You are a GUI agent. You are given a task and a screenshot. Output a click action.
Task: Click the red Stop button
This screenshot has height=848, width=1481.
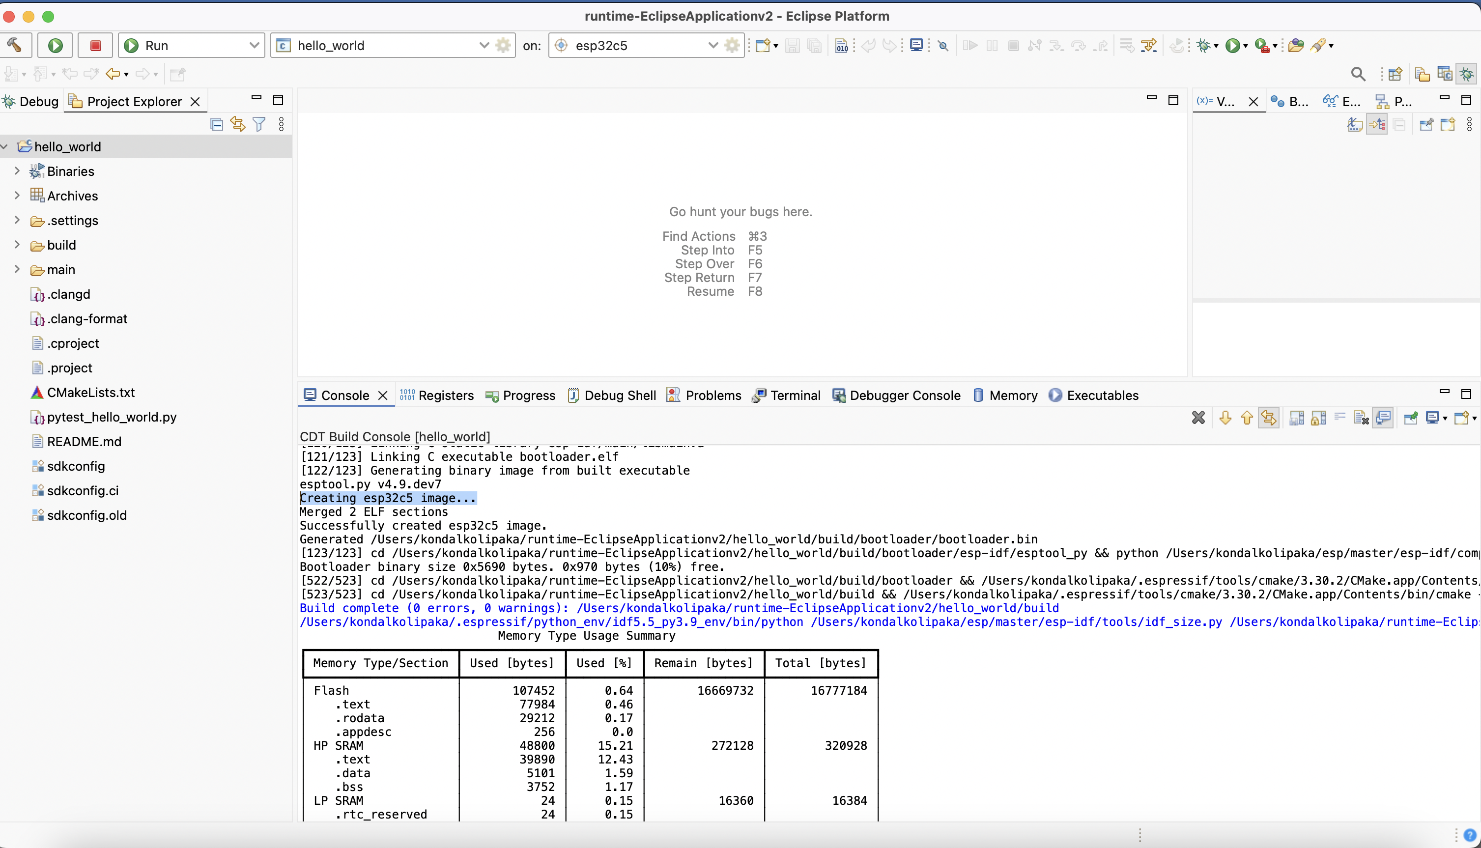pos(95,45)
